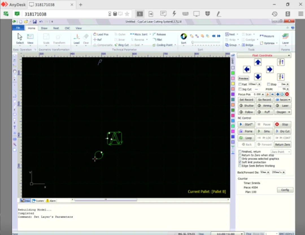This screenshot has height=235, width=305.
Task: Enable the Jog Cut checkbox
Action: pos(240,89)
